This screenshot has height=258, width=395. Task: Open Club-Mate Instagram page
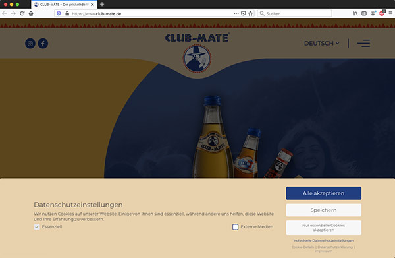[30, 44]
